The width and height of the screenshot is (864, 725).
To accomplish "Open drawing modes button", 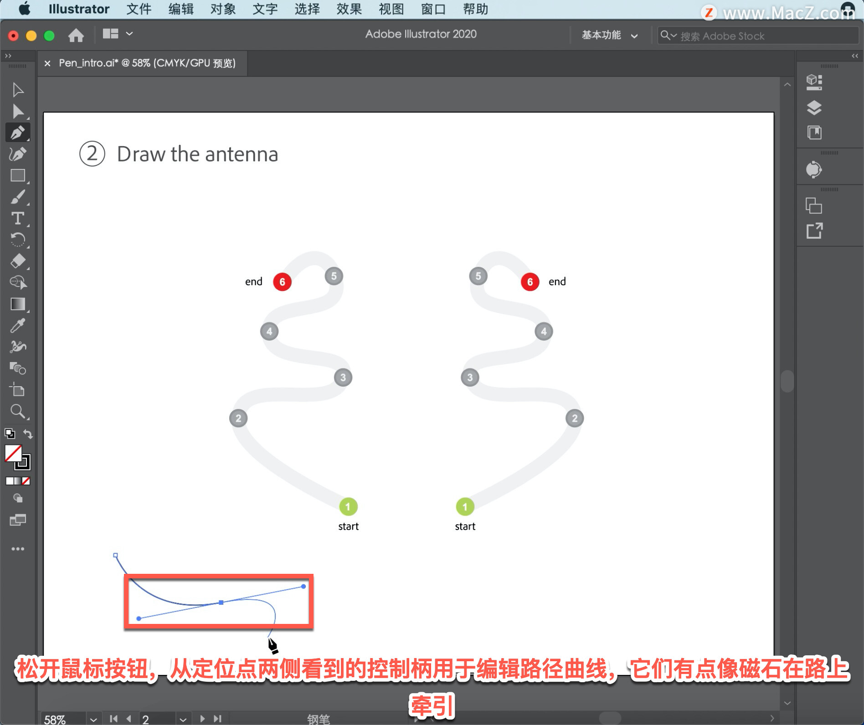I will (x=18, y=498).
